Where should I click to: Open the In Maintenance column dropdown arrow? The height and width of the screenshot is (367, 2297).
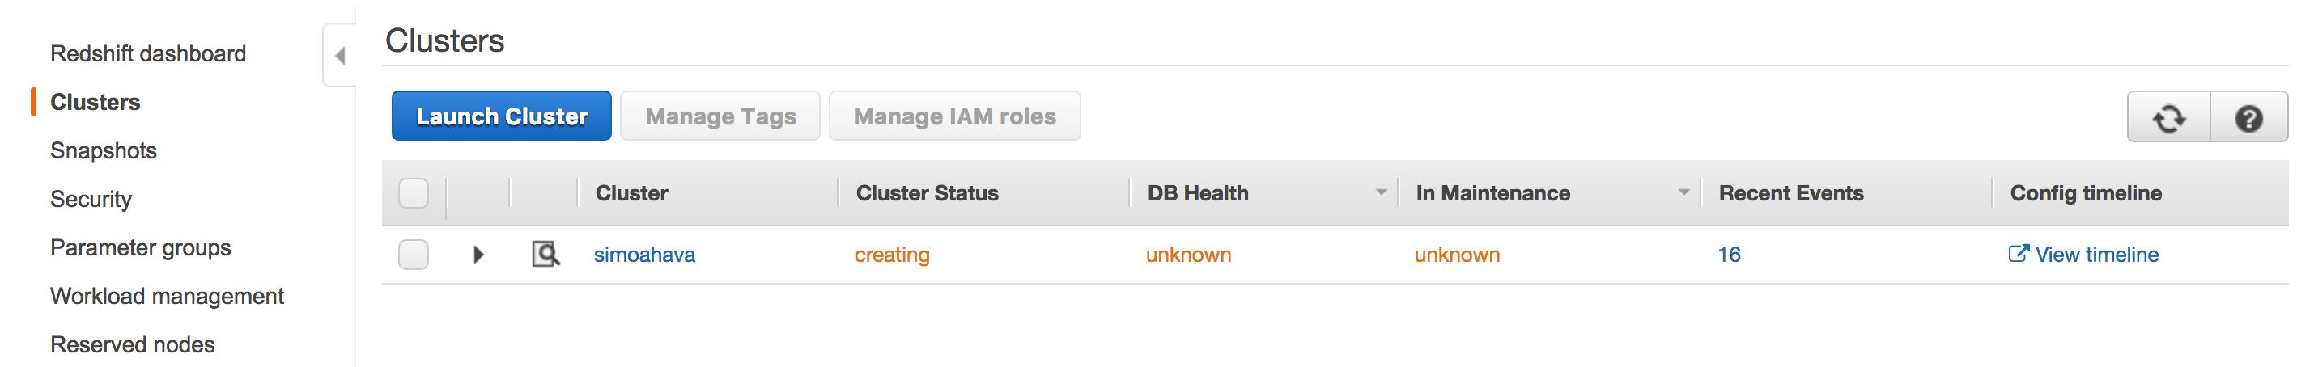tap(1684, 192)
